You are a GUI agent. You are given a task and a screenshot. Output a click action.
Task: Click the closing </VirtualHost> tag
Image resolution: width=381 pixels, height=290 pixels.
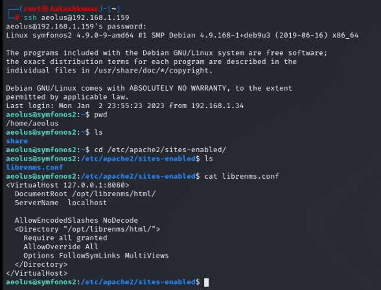click(x=37, y=273)
